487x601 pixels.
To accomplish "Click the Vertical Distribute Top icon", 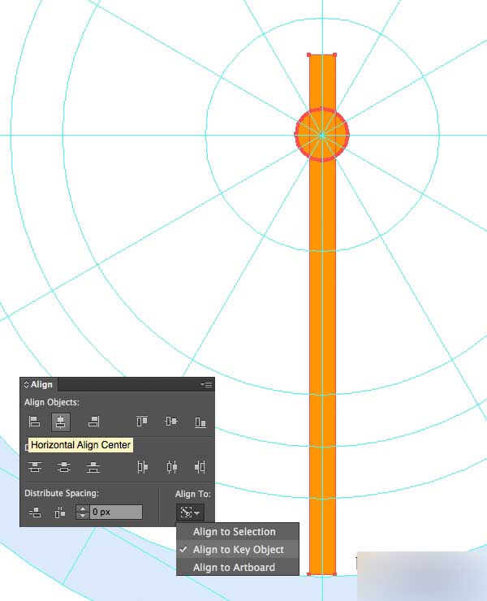I will [x=35, y=467].
